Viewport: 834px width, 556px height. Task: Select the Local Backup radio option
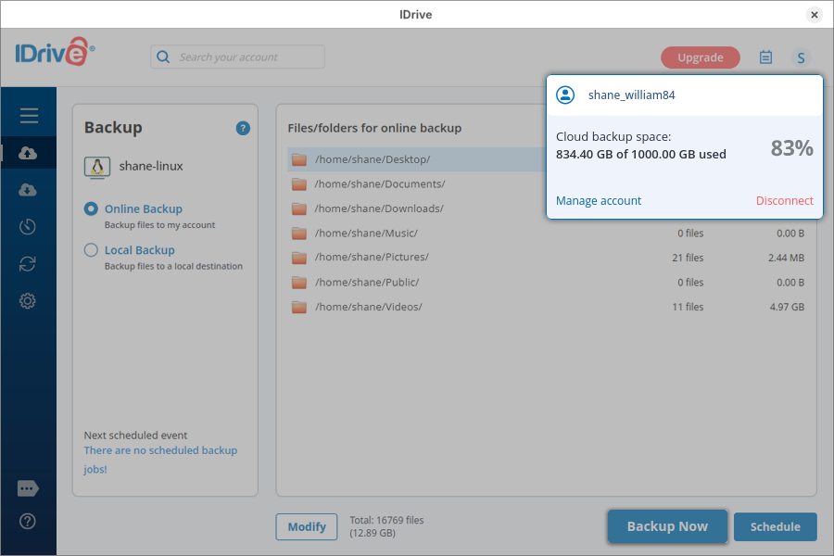click(x=91, y=250)
